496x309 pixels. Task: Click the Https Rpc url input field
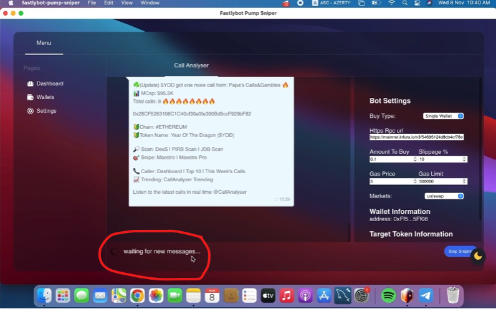pos(416,137)
